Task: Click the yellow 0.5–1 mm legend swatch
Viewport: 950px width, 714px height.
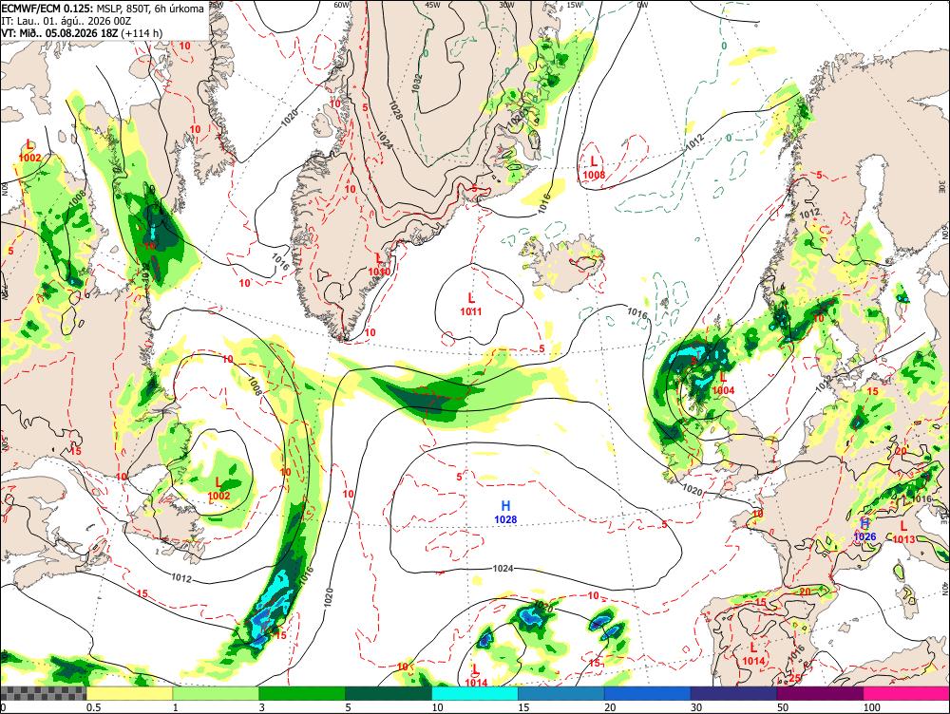Action: pos(129,693)
